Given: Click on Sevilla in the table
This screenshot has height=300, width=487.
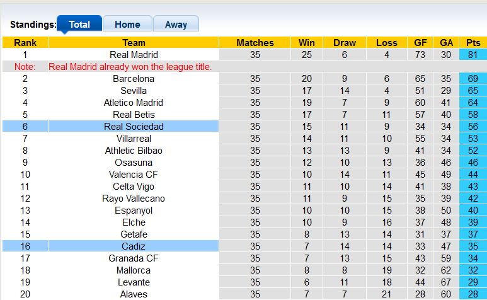Looking at the screenshot, I should pos(134,91).
